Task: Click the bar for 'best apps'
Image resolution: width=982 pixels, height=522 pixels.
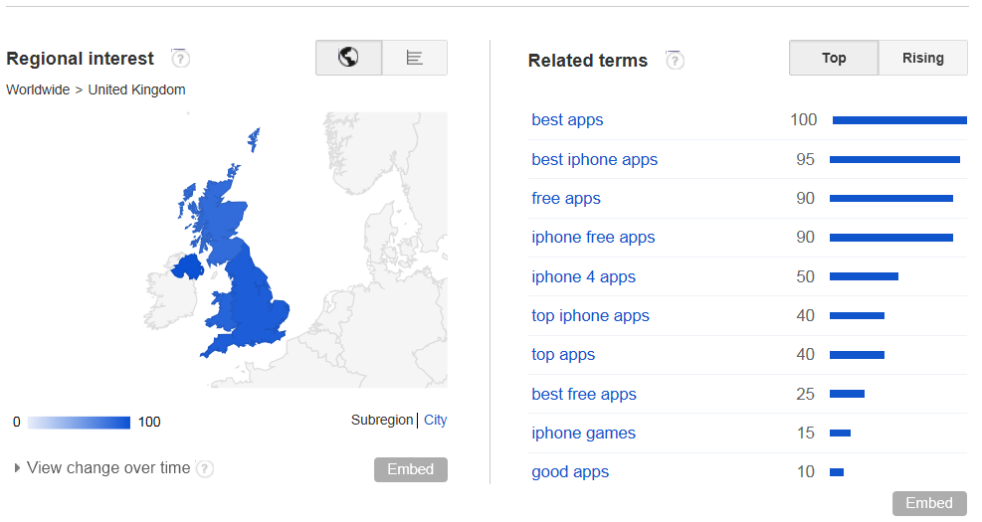Action: click(x=899, y=120)
